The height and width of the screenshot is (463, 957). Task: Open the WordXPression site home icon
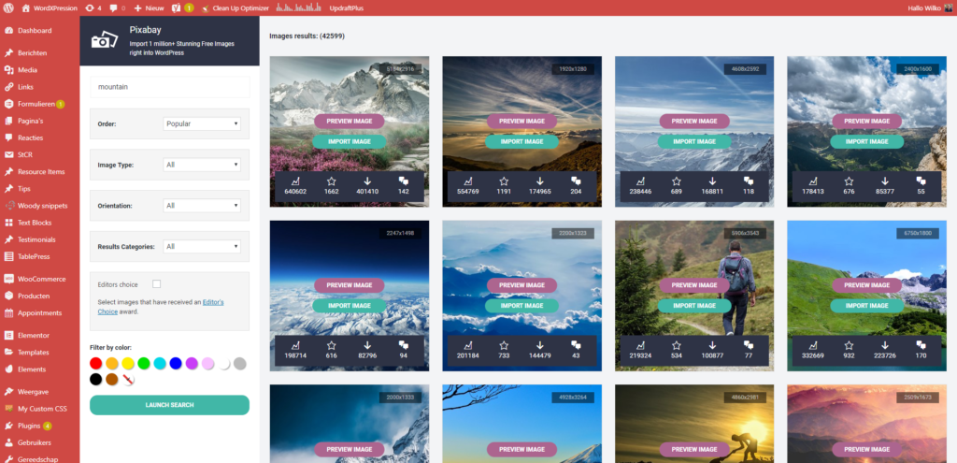[25, 7]
